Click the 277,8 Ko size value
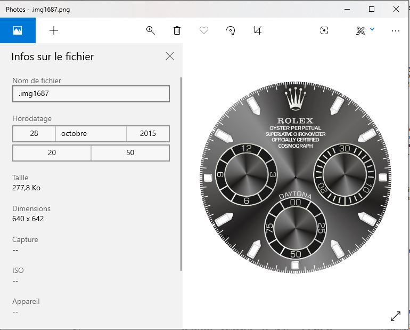This screenshot has height=330, width=410. point(26,188)
